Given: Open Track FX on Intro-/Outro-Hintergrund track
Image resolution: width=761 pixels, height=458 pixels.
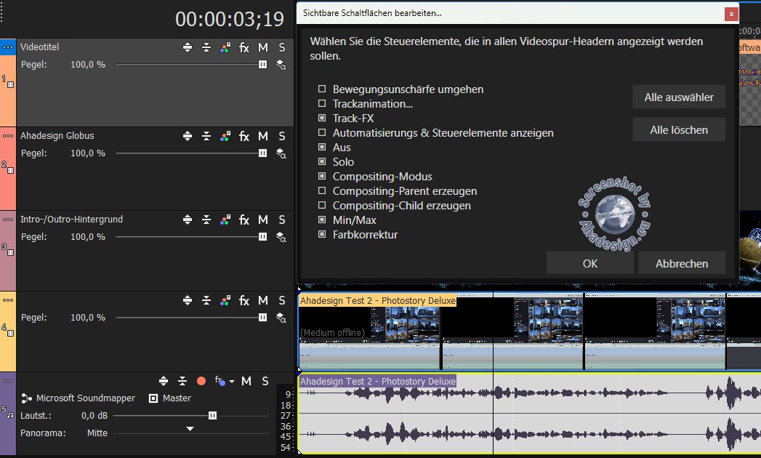Looking at the screenshot, I should click(244, 220).
